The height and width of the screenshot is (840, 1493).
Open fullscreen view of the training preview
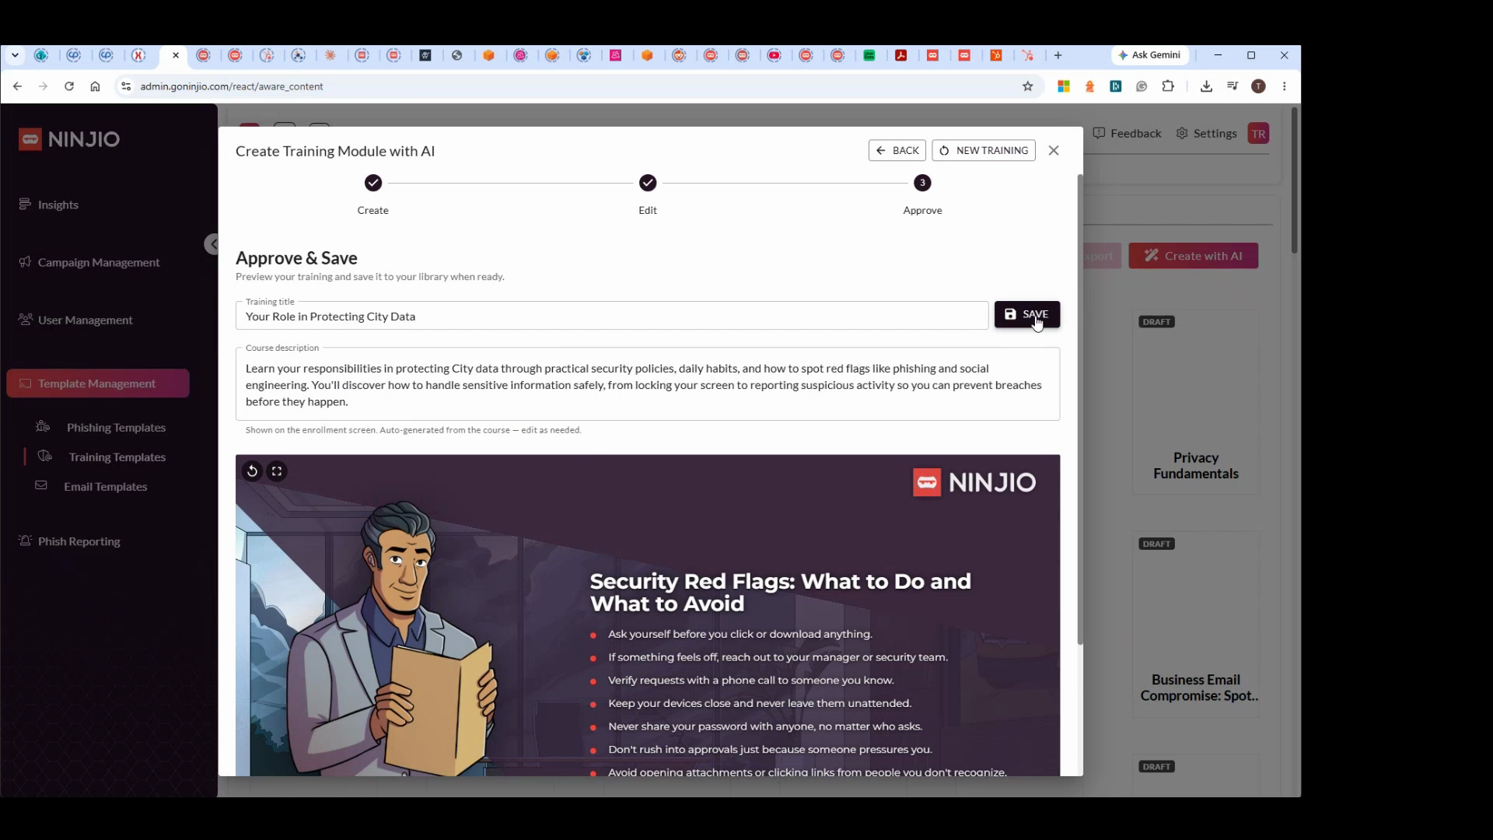pos(277,471)
